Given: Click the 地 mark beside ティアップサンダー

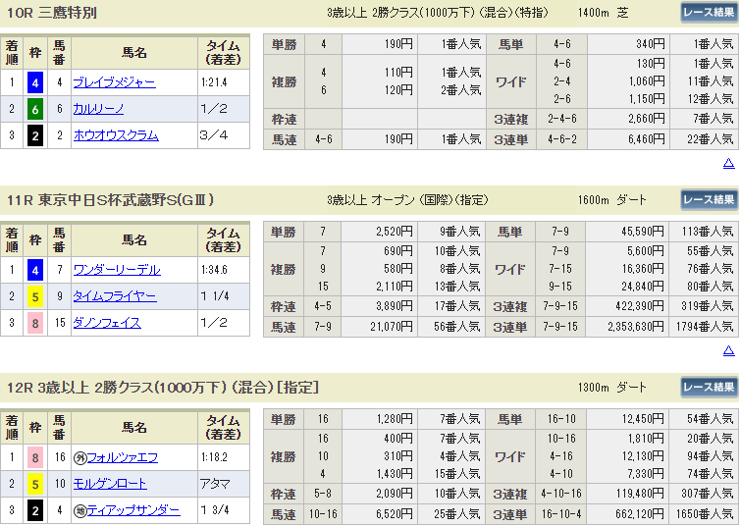Looking at the screenshot, I should (x=79, y=511).
